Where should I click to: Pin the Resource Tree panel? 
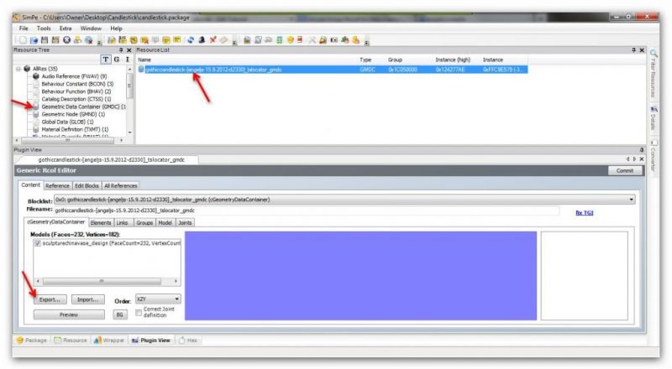pos(119,50)
